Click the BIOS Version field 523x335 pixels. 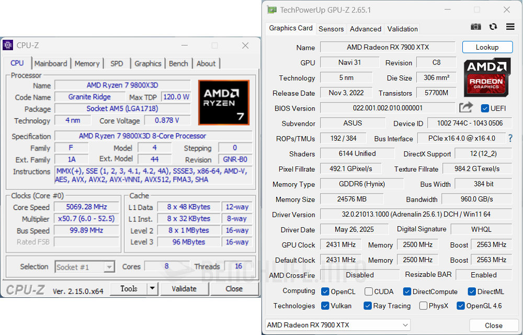[388, 108]
